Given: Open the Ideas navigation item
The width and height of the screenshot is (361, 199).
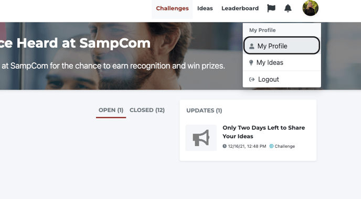Looking at the screenshot, I should point(205,8).
